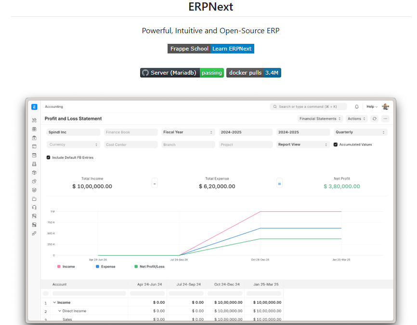
Task: Open the Help menu
Action: pos(372,107)
